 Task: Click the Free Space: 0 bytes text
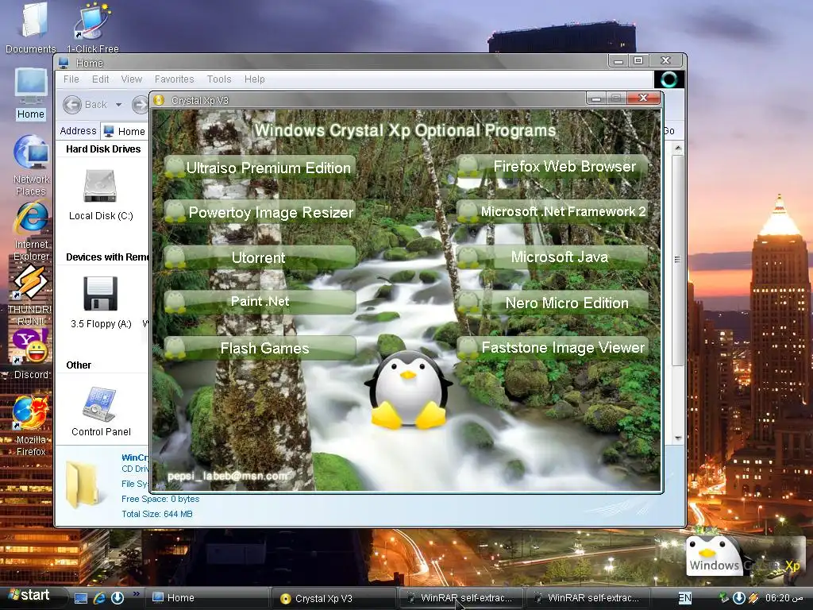point(160,499)
